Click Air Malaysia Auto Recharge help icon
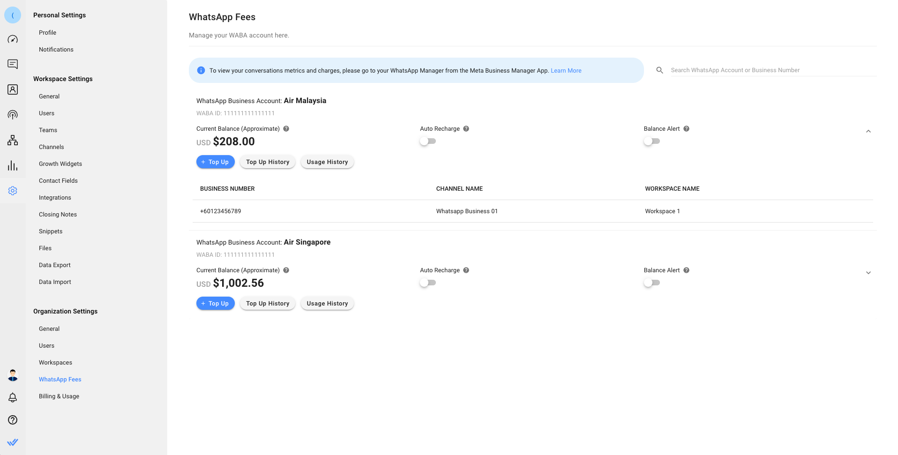This screenshot has height=455, width=898. pyautogui.click(x=466, y=129)
